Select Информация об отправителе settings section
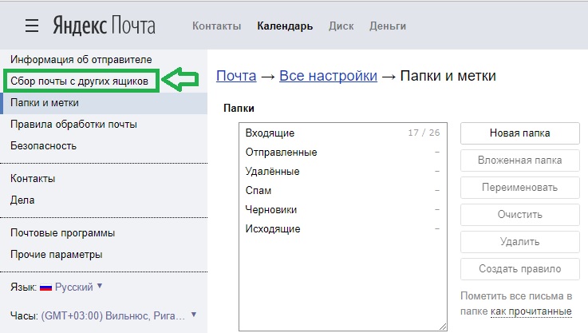Viewport: 588px width, 333px height. [81, 59]
